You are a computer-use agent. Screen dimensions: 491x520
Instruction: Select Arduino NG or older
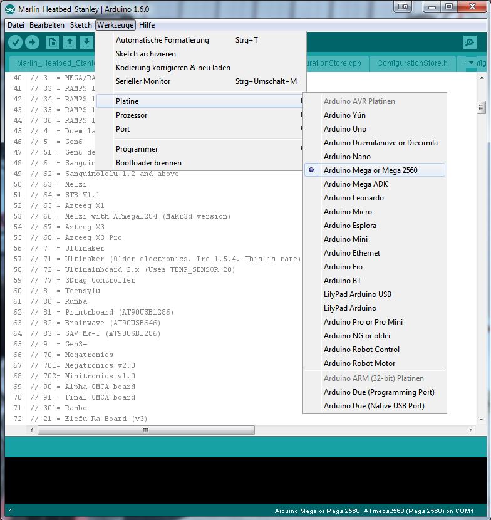375,336
